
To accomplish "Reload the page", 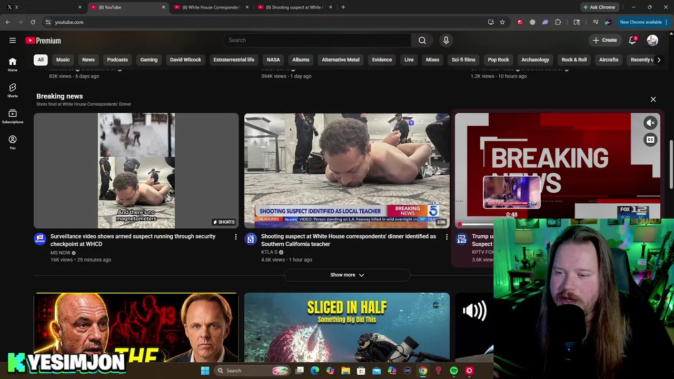I will 33,22.
